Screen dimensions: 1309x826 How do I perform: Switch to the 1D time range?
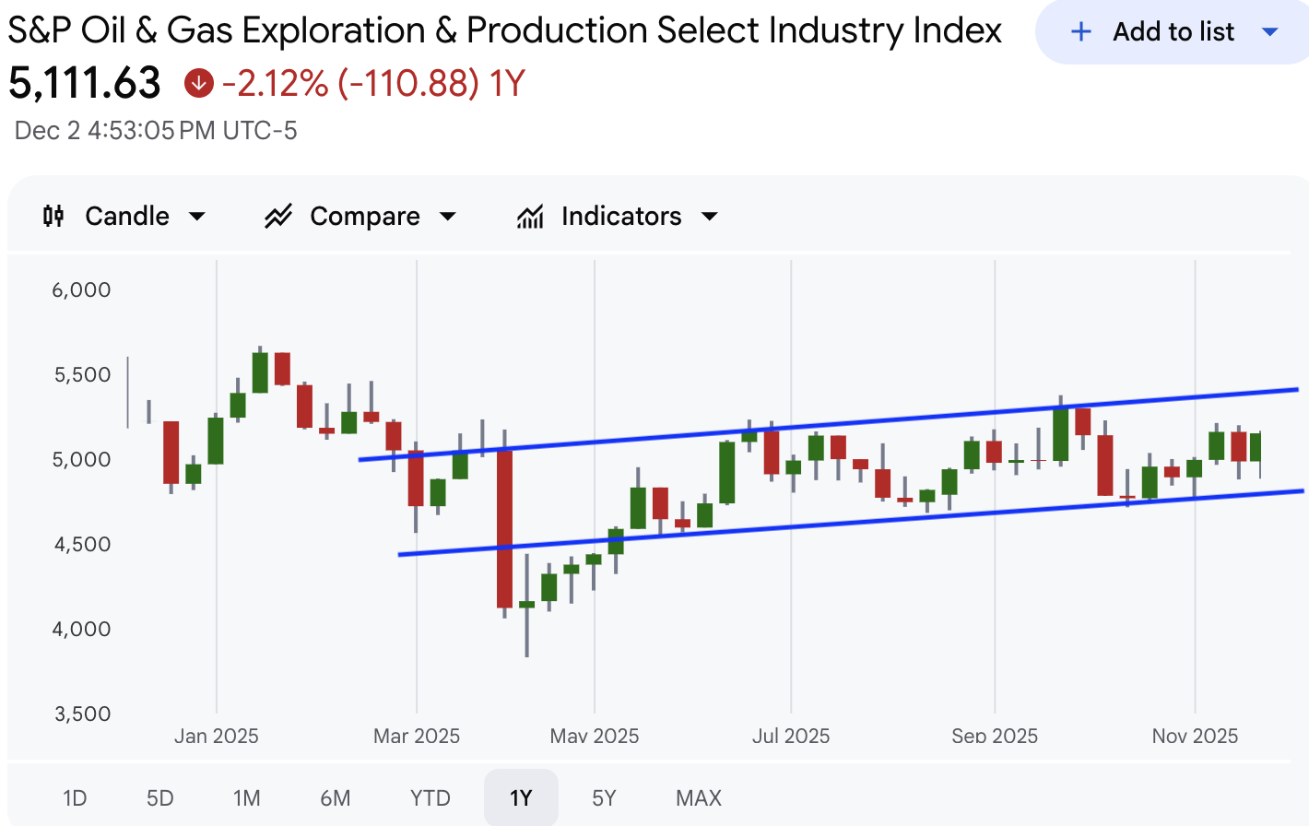click(x=75, y=797)
